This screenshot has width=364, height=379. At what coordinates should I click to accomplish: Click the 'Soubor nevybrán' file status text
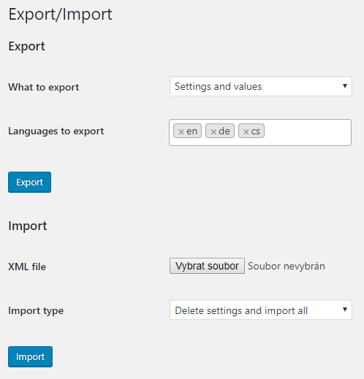point(287,266)
